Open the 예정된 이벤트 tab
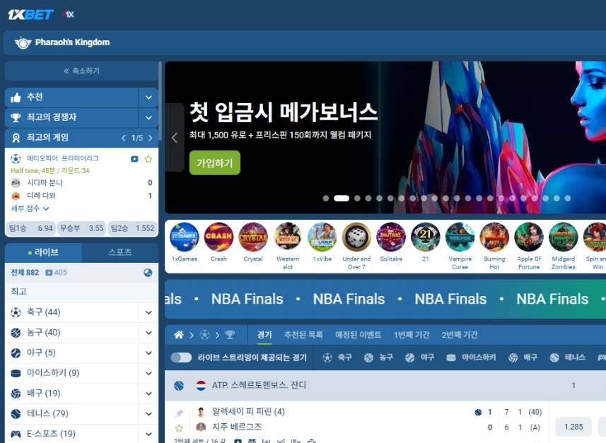The height and width of the screenshot is (443, 606). point(358,335)
